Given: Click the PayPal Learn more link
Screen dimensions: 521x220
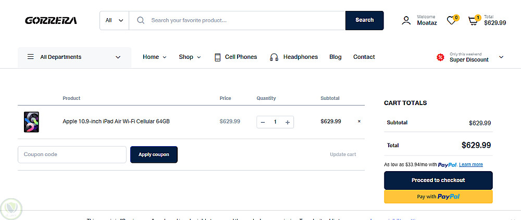Looking at the screenshot, I should point(471,164).
